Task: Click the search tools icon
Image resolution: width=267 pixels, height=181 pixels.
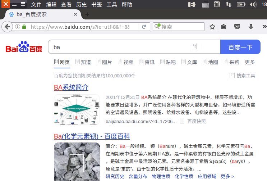Action: point(232,75)
